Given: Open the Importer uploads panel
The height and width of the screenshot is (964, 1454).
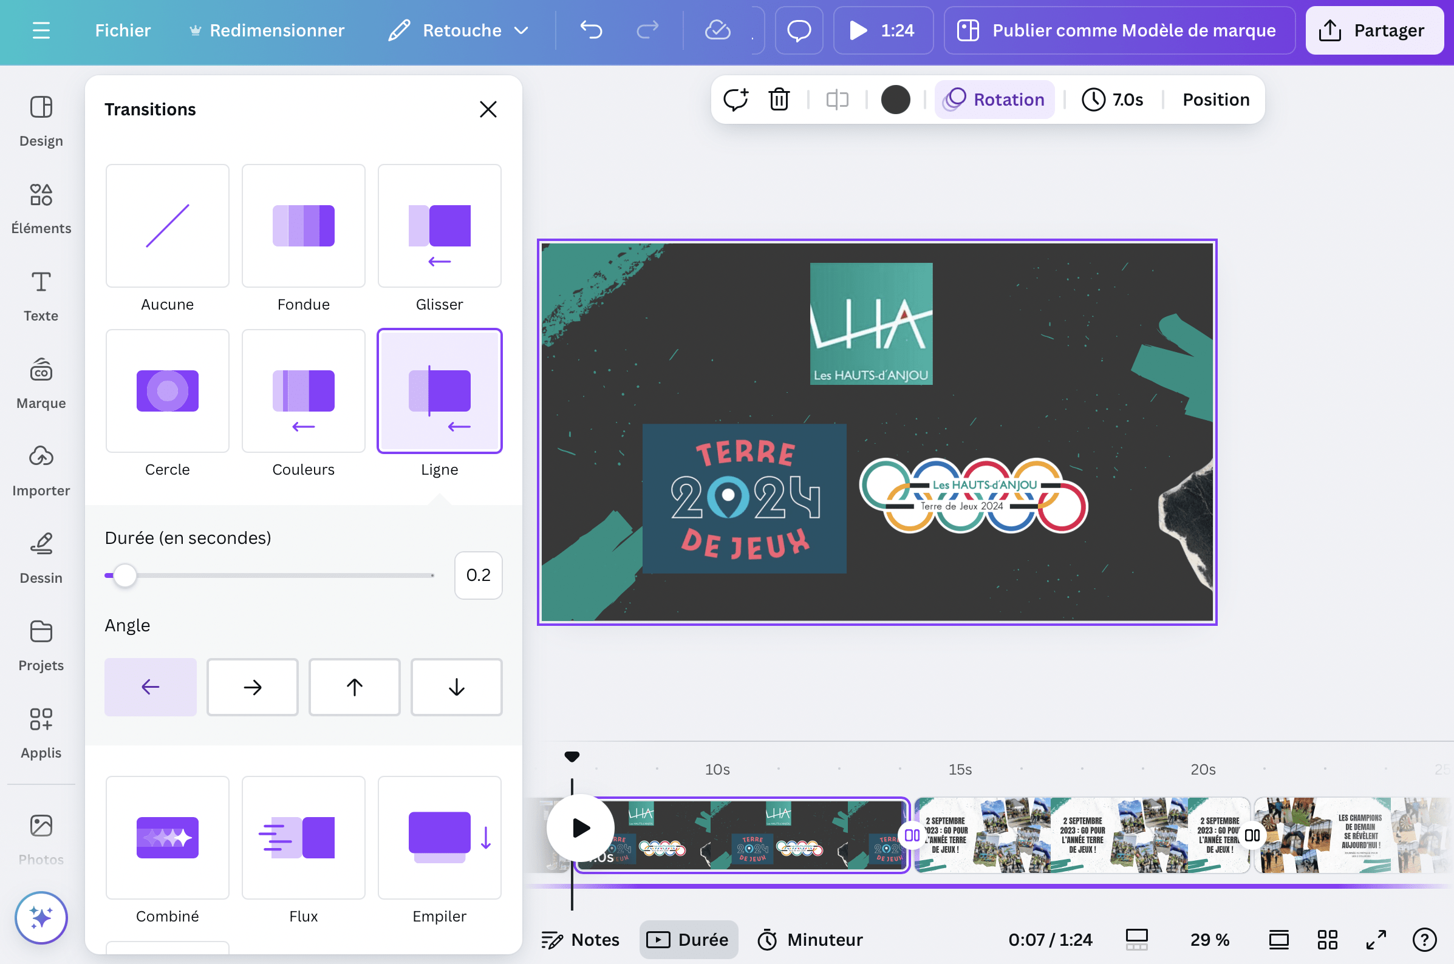Looking at the screenshot, I should click(41, 470).
